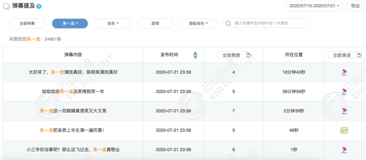
Task: Click comment 朱一龙把吴邪上半生演一遍厉害！
Action: pos(72,130)
